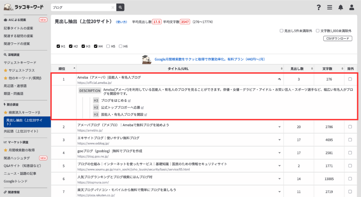Expand the アメーバブログ row chevron
Viewport: 361px width, 197px height.
coord(279,127)
